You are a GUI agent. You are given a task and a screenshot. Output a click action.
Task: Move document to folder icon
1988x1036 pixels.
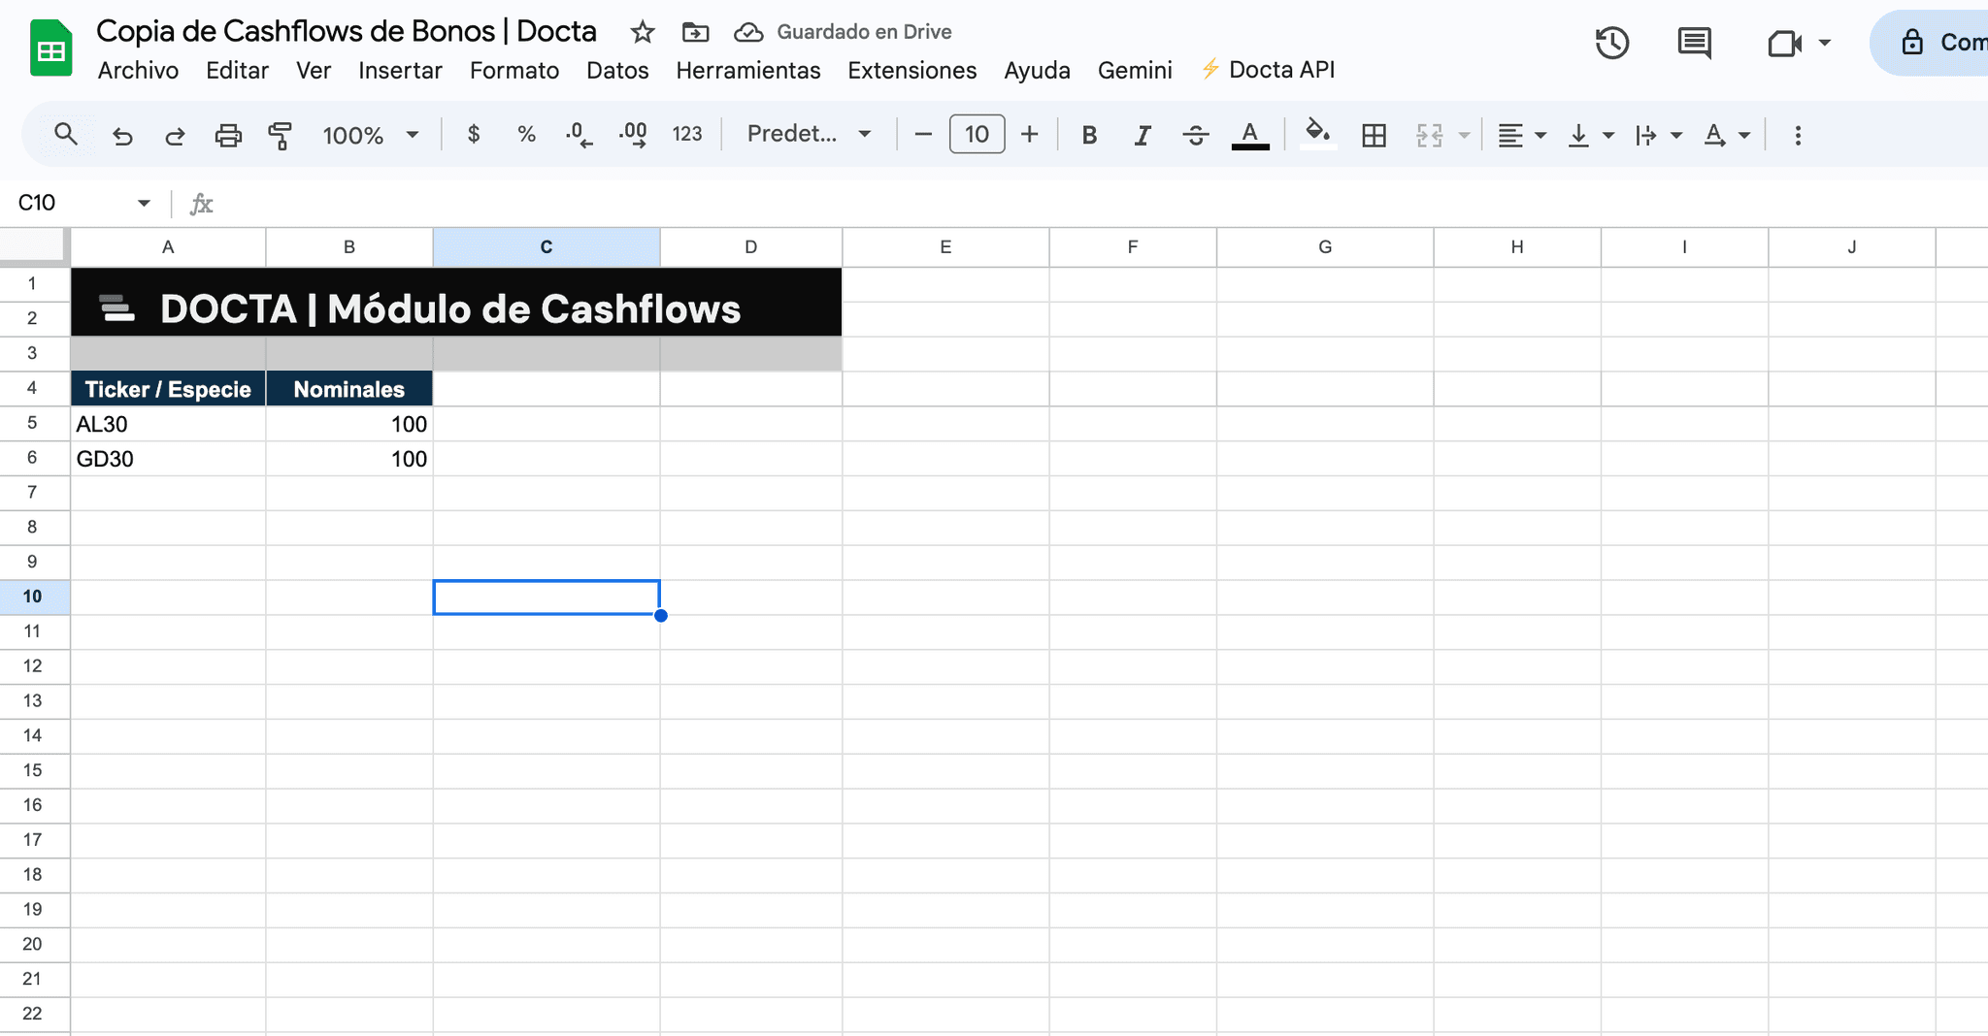coord(695,32)
